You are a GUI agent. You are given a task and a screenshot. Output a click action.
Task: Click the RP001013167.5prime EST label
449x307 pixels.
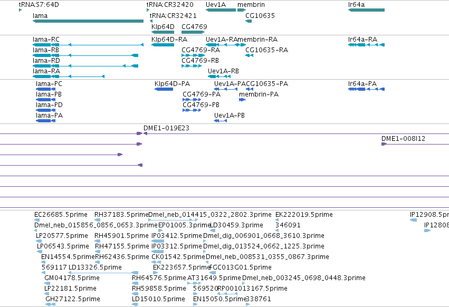tap(252, 289)
